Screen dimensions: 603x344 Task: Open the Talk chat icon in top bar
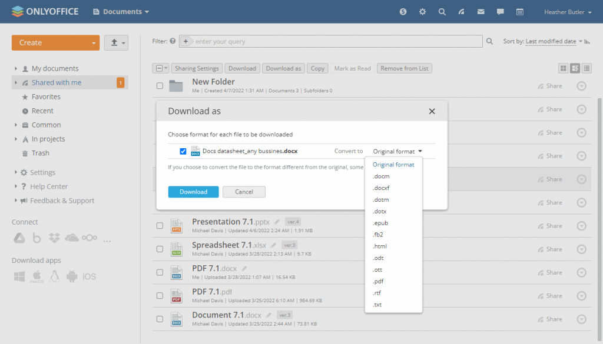[501, 11]
